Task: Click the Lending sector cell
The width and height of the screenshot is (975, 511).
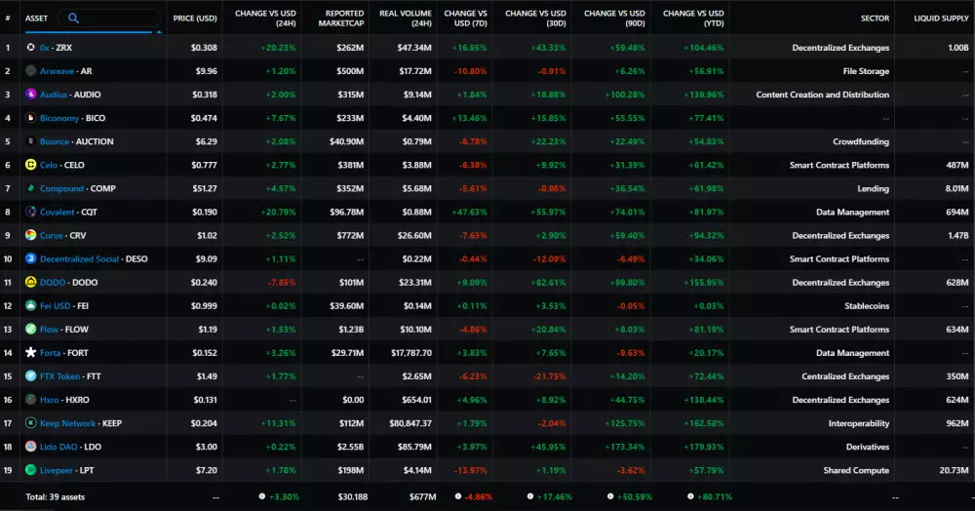Action: (873, 188)
